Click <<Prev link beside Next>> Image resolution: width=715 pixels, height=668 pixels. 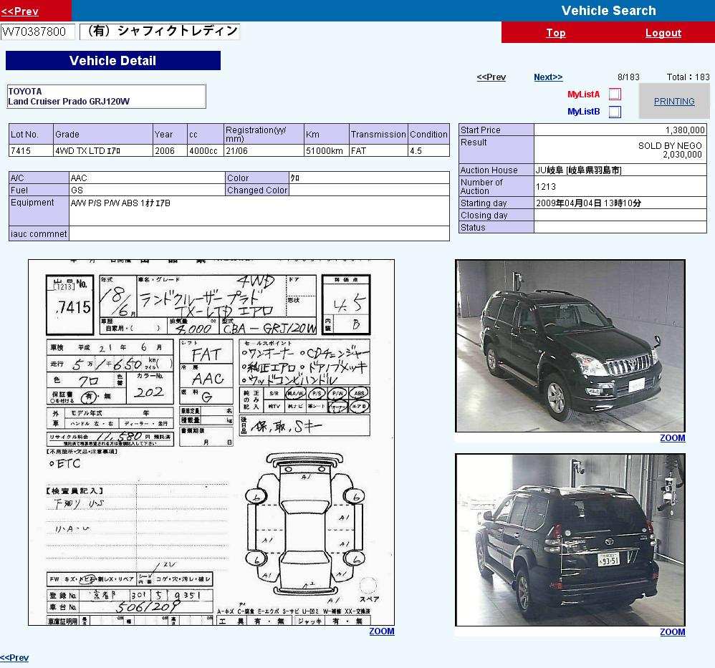tap(491, 77)
